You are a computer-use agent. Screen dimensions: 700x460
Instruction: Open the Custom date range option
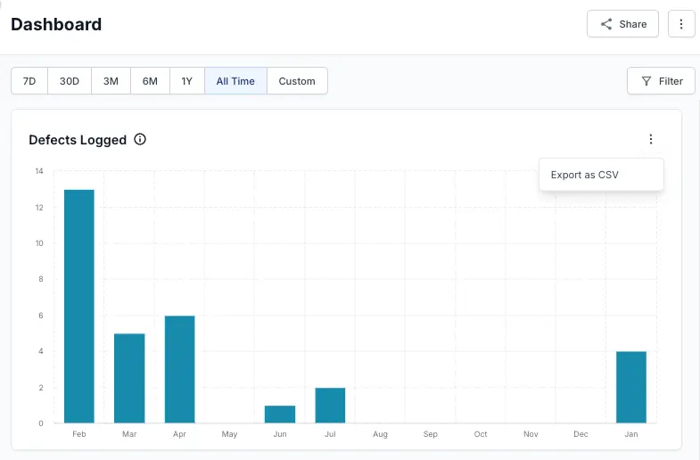tap(297, 81)
